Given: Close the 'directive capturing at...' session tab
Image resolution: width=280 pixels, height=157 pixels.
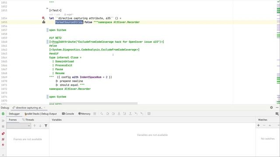Looking at the screenshot, I should (x=45, y=108).
